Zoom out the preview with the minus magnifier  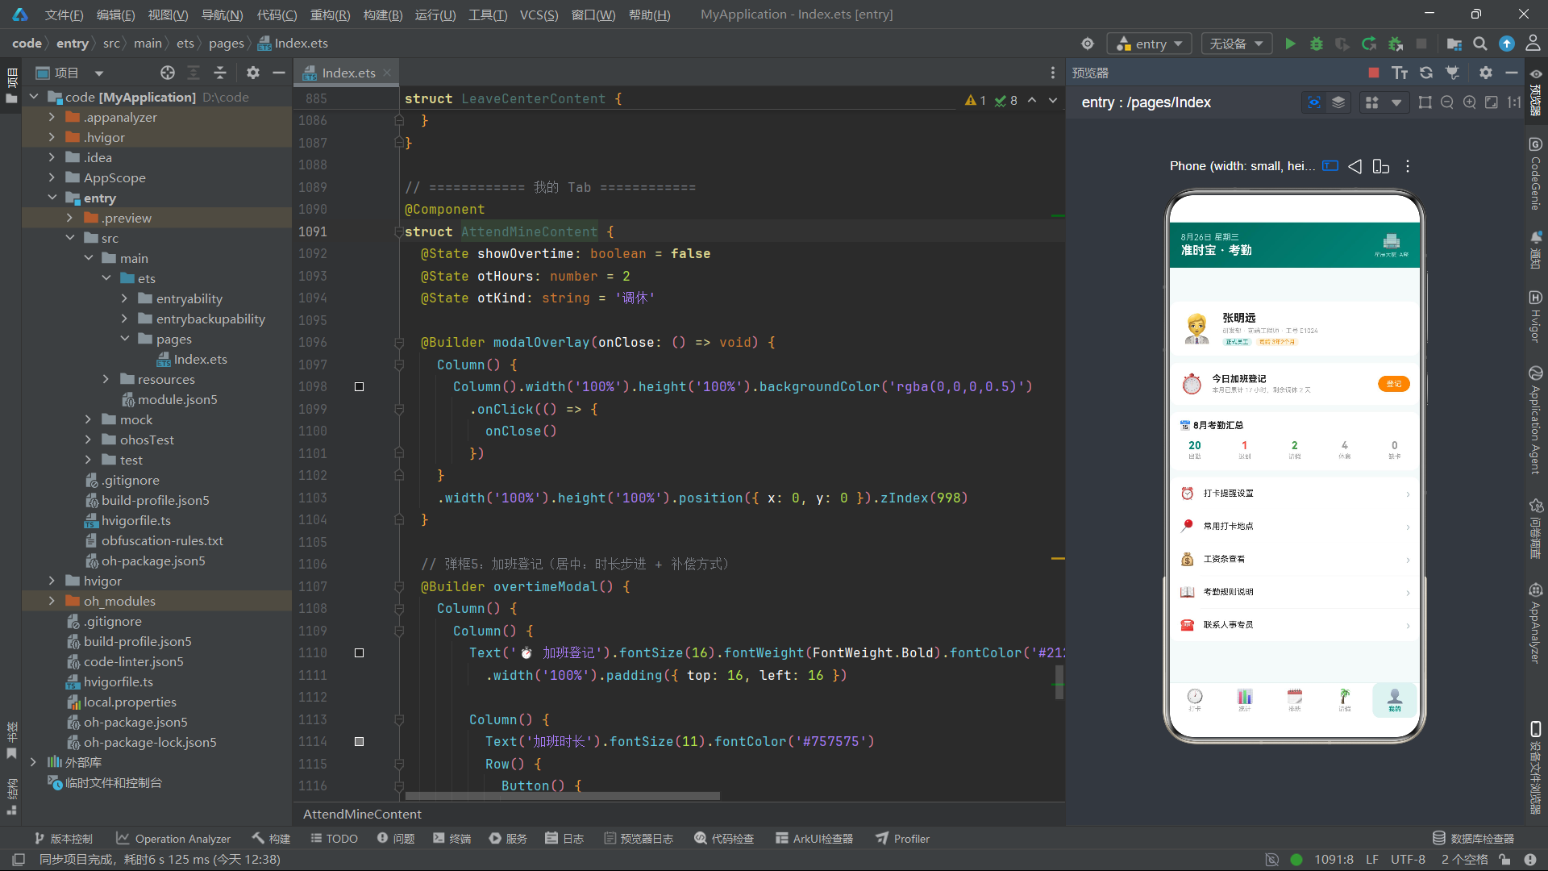pos(1447,102)
